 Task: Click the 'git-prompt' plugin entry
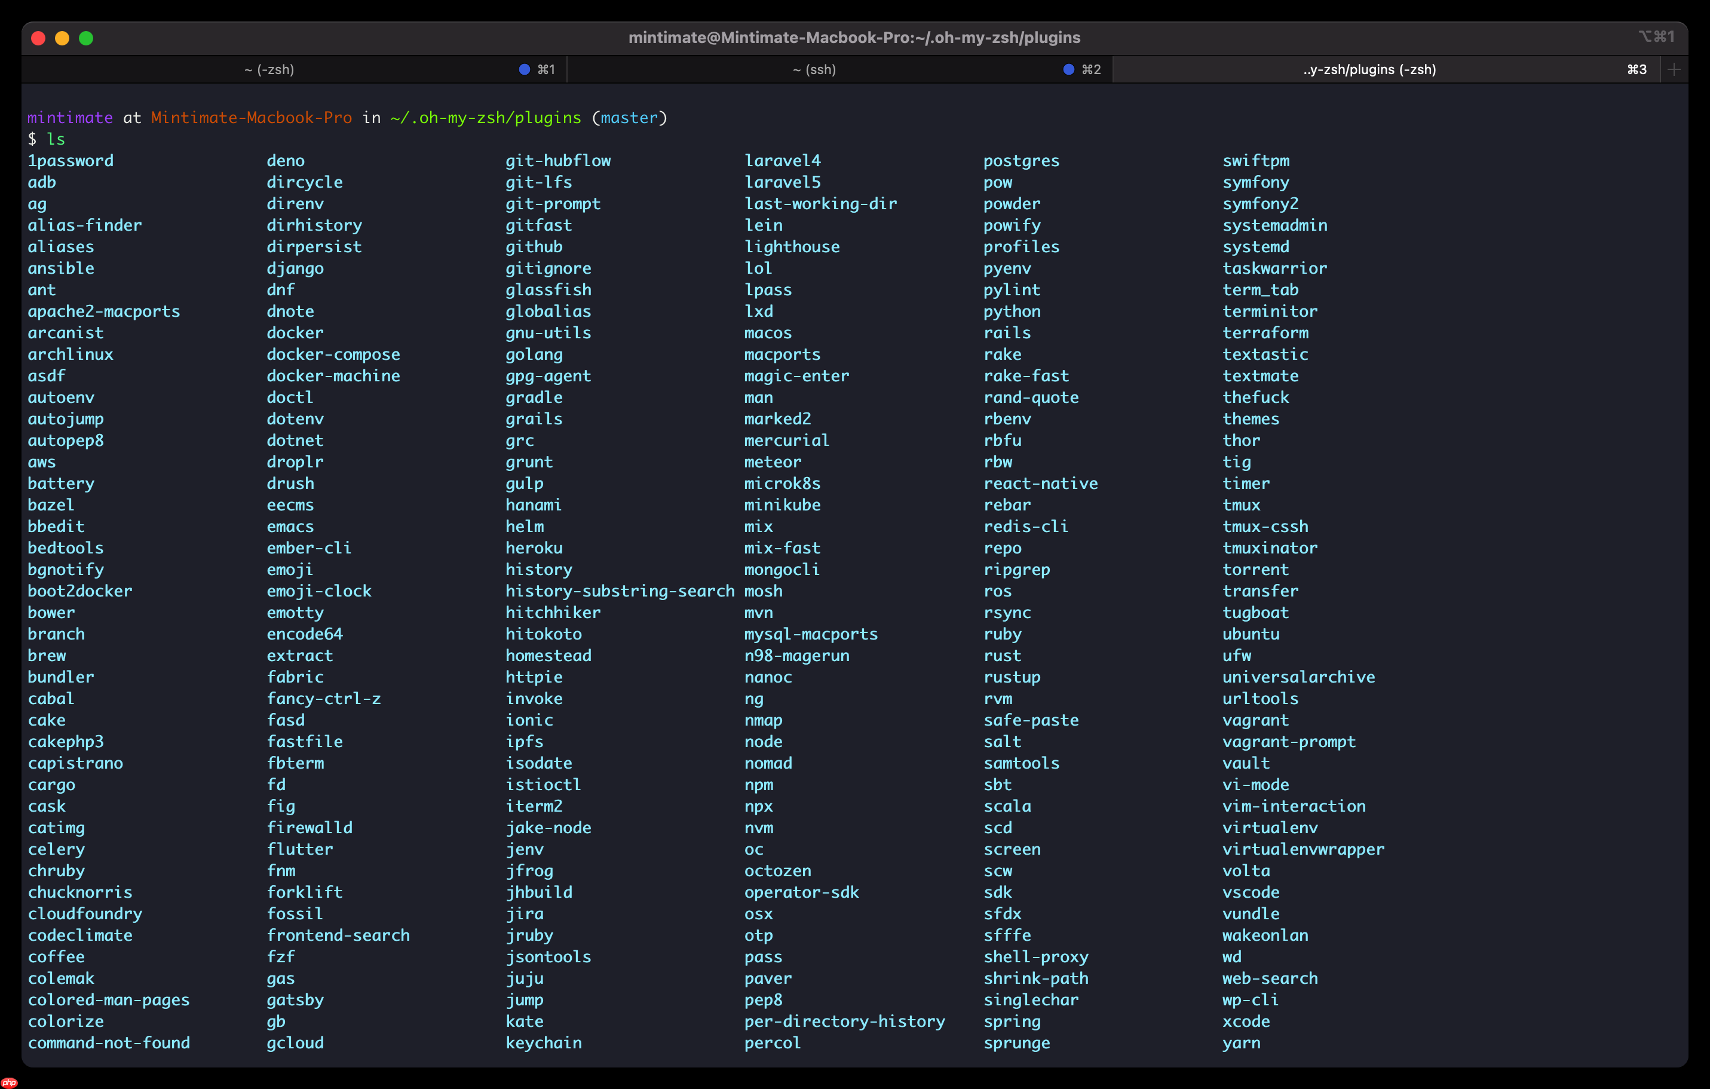point(553,204)
